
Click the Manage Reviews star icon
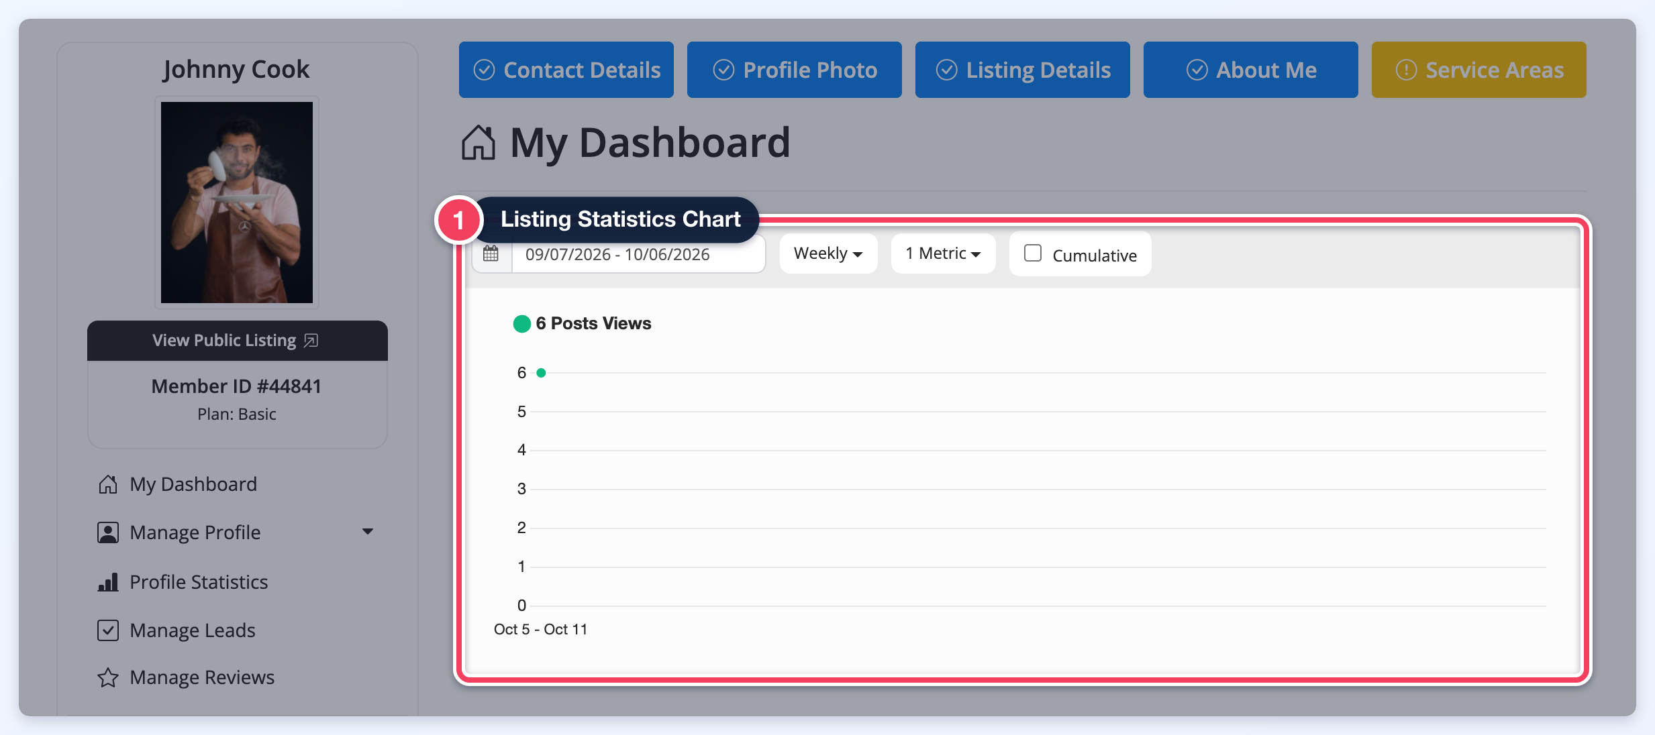[108, 677]
